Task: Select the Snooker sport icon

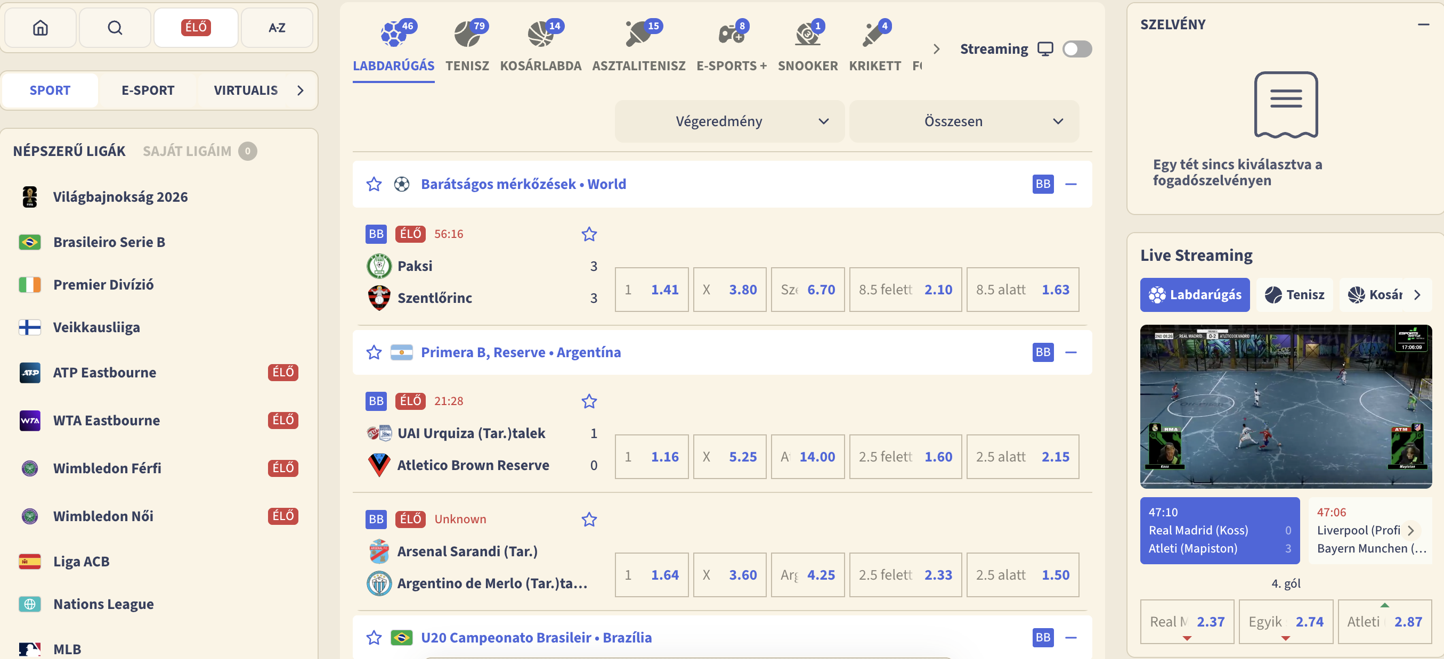Action: [807, 35]
